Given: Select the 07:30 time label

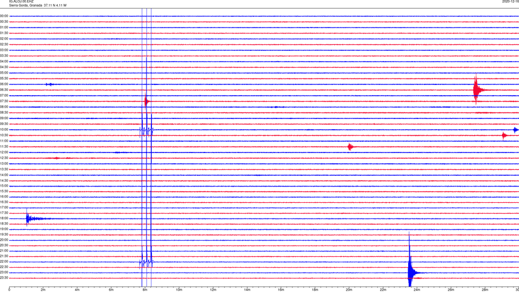Looking at the screenshot, I should point(4,101).
